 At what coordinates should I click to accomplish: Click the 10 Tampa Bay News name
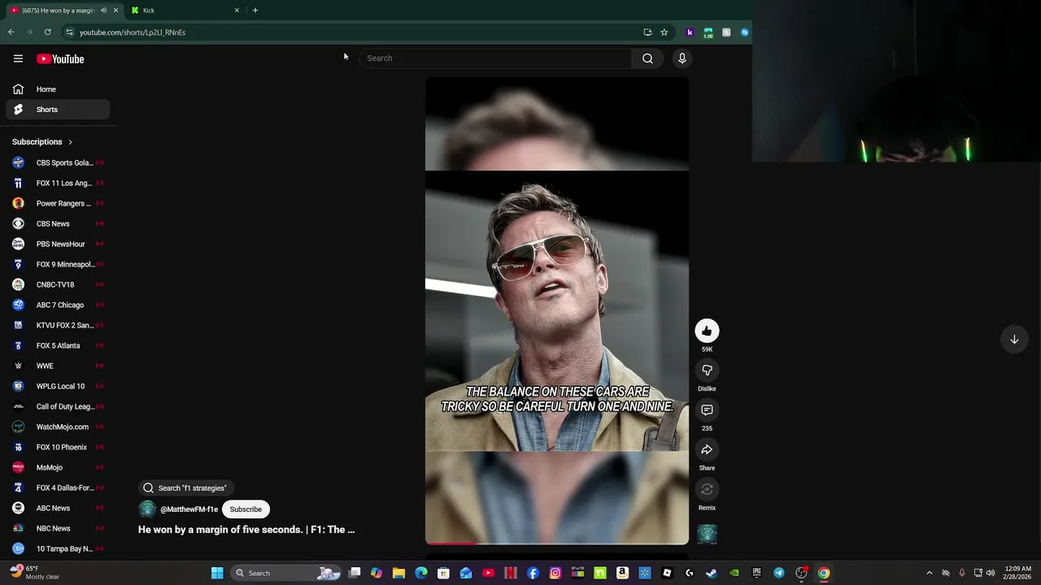[64, 548]
